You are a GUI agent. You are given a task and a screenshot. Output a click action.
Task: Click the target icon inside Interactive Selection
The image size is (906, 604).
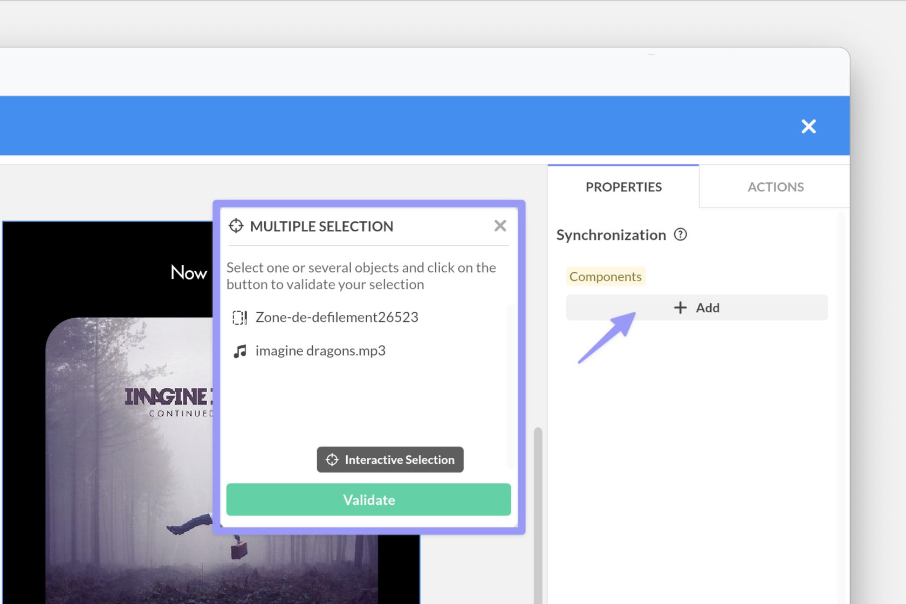[332, 459]
